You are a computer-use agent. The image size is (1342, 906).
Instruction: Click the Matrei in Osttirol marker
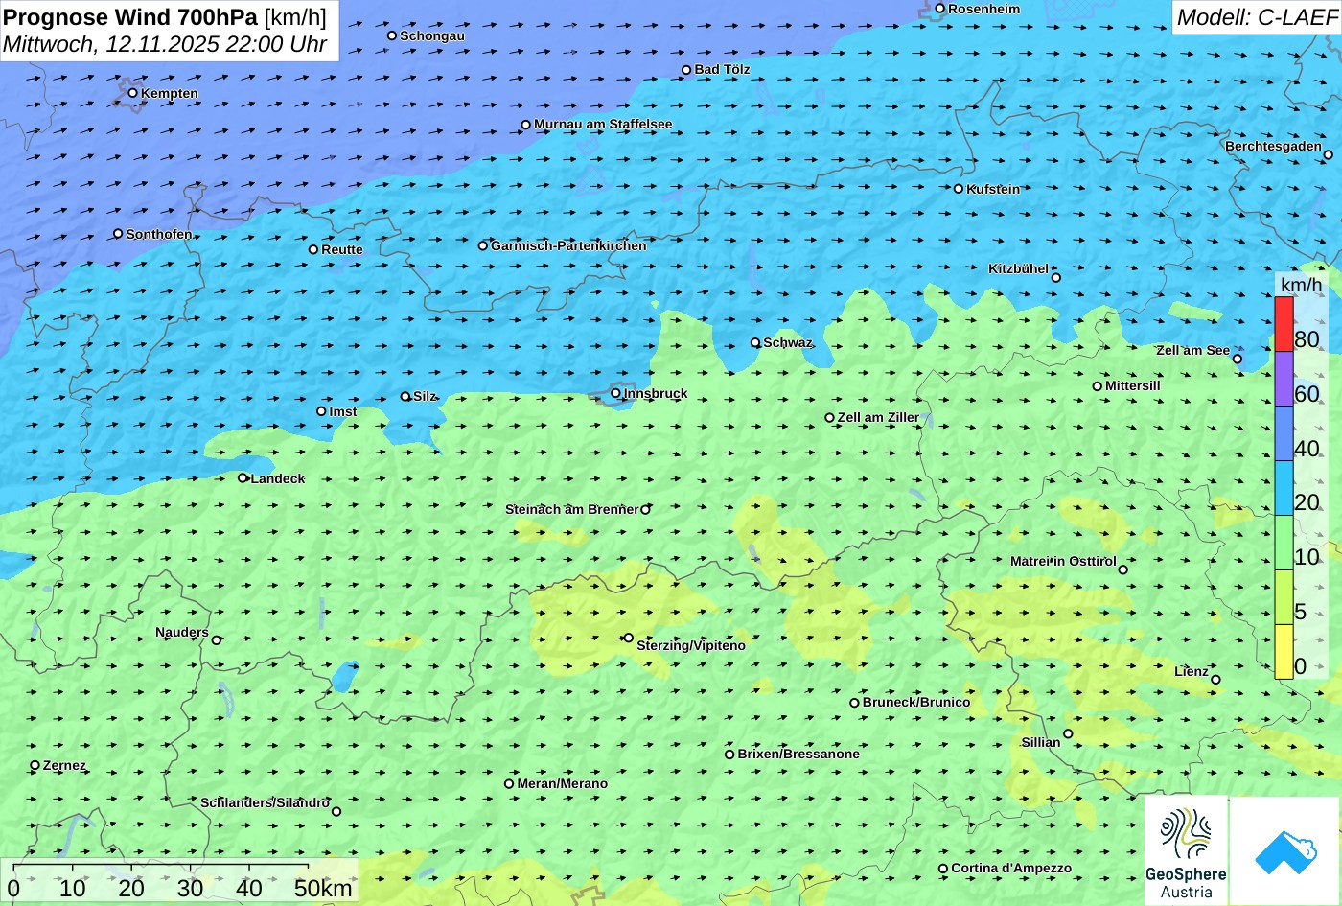click(1122, 569)
